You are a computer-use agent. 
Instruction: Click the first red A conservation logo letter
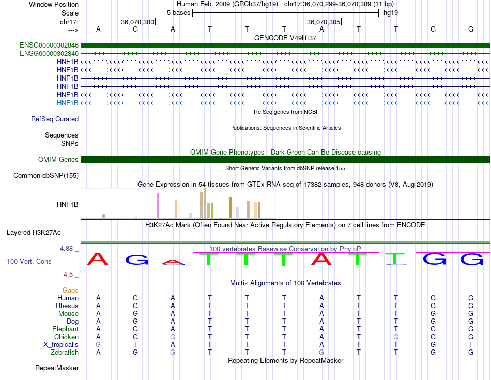(x=98, y=259)
